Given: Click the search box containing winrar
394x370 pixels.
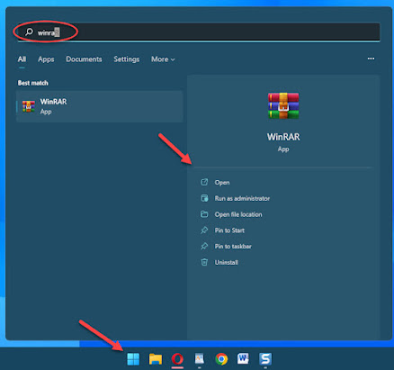Looking at the screenshot, I should 199,32.
